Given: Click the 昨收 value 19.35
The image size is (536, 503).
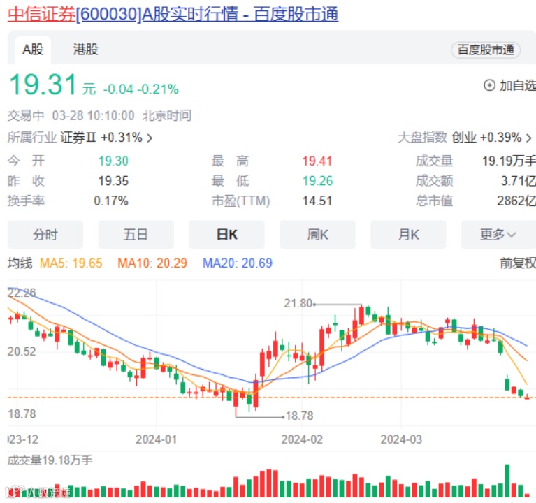Looking at the screenshot, I should coord(113,181).
